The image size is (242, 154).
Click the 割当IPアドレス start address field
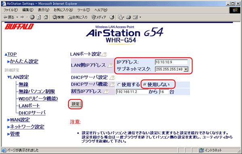(x=132, y=92)
